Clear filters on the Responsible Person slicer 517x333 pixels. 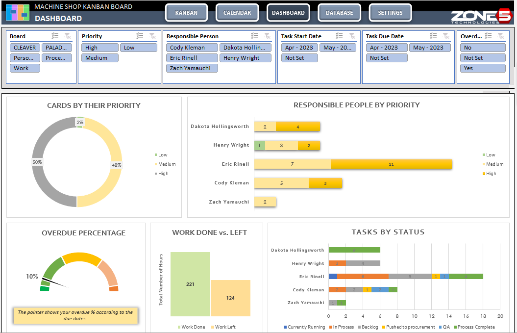coord(267,36)
